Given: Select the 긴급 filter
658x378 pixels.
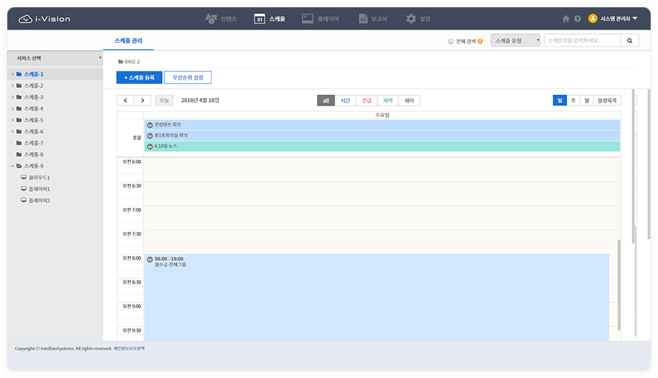Looking at the screenshot, I should click(366, 101).
